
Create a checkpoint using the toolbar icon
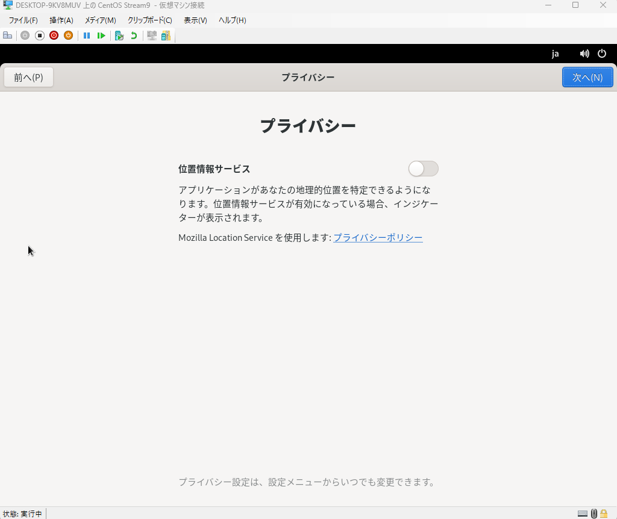(119, 36)
